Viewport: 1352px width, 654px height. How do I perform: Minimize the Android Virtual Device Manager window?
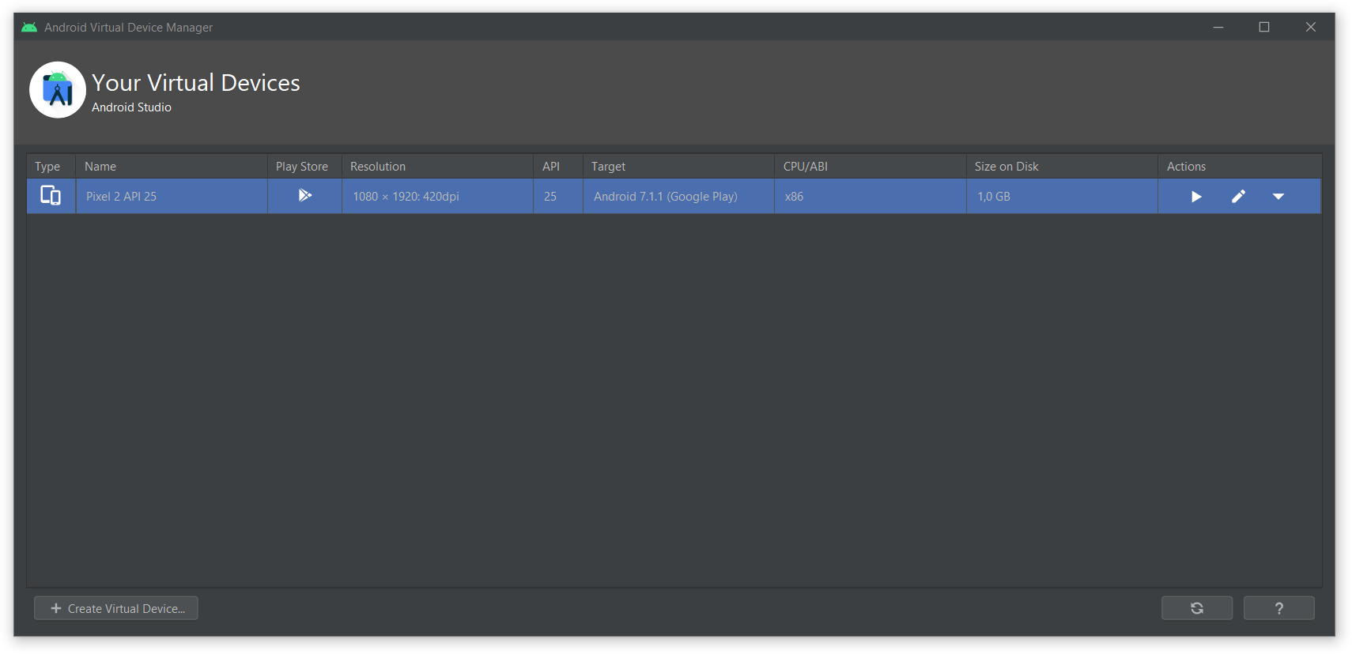click(1218, 27)
